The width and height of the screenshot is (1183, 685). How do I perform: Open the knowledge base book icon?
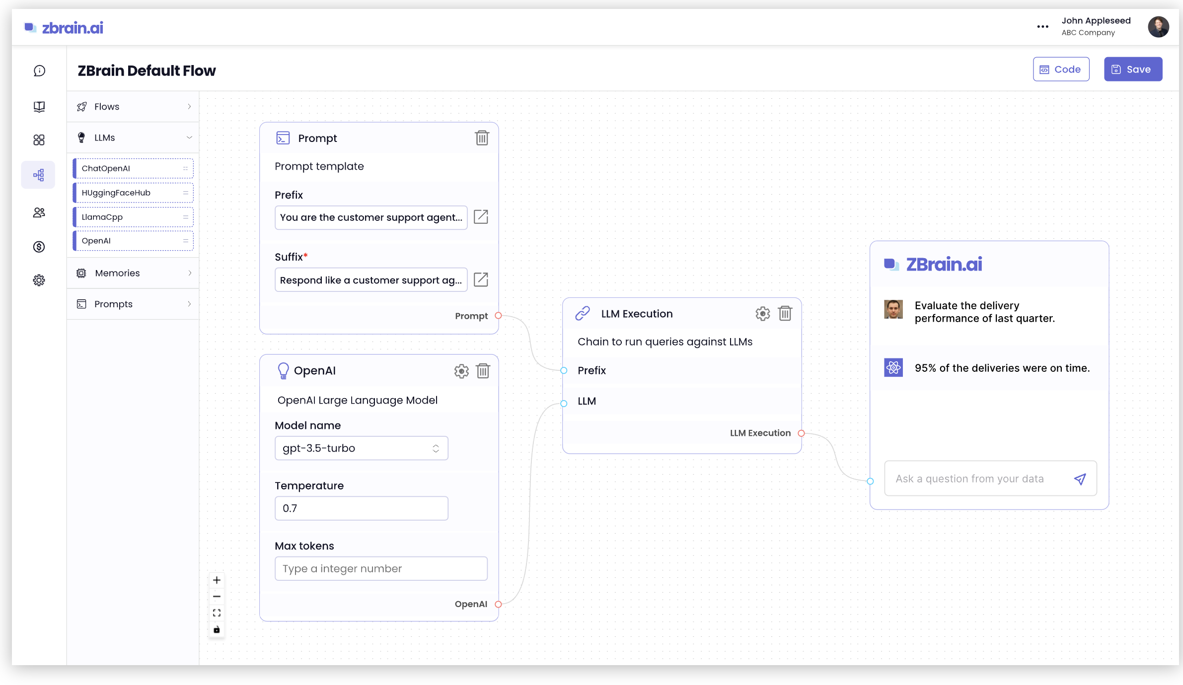coord(39,106)
